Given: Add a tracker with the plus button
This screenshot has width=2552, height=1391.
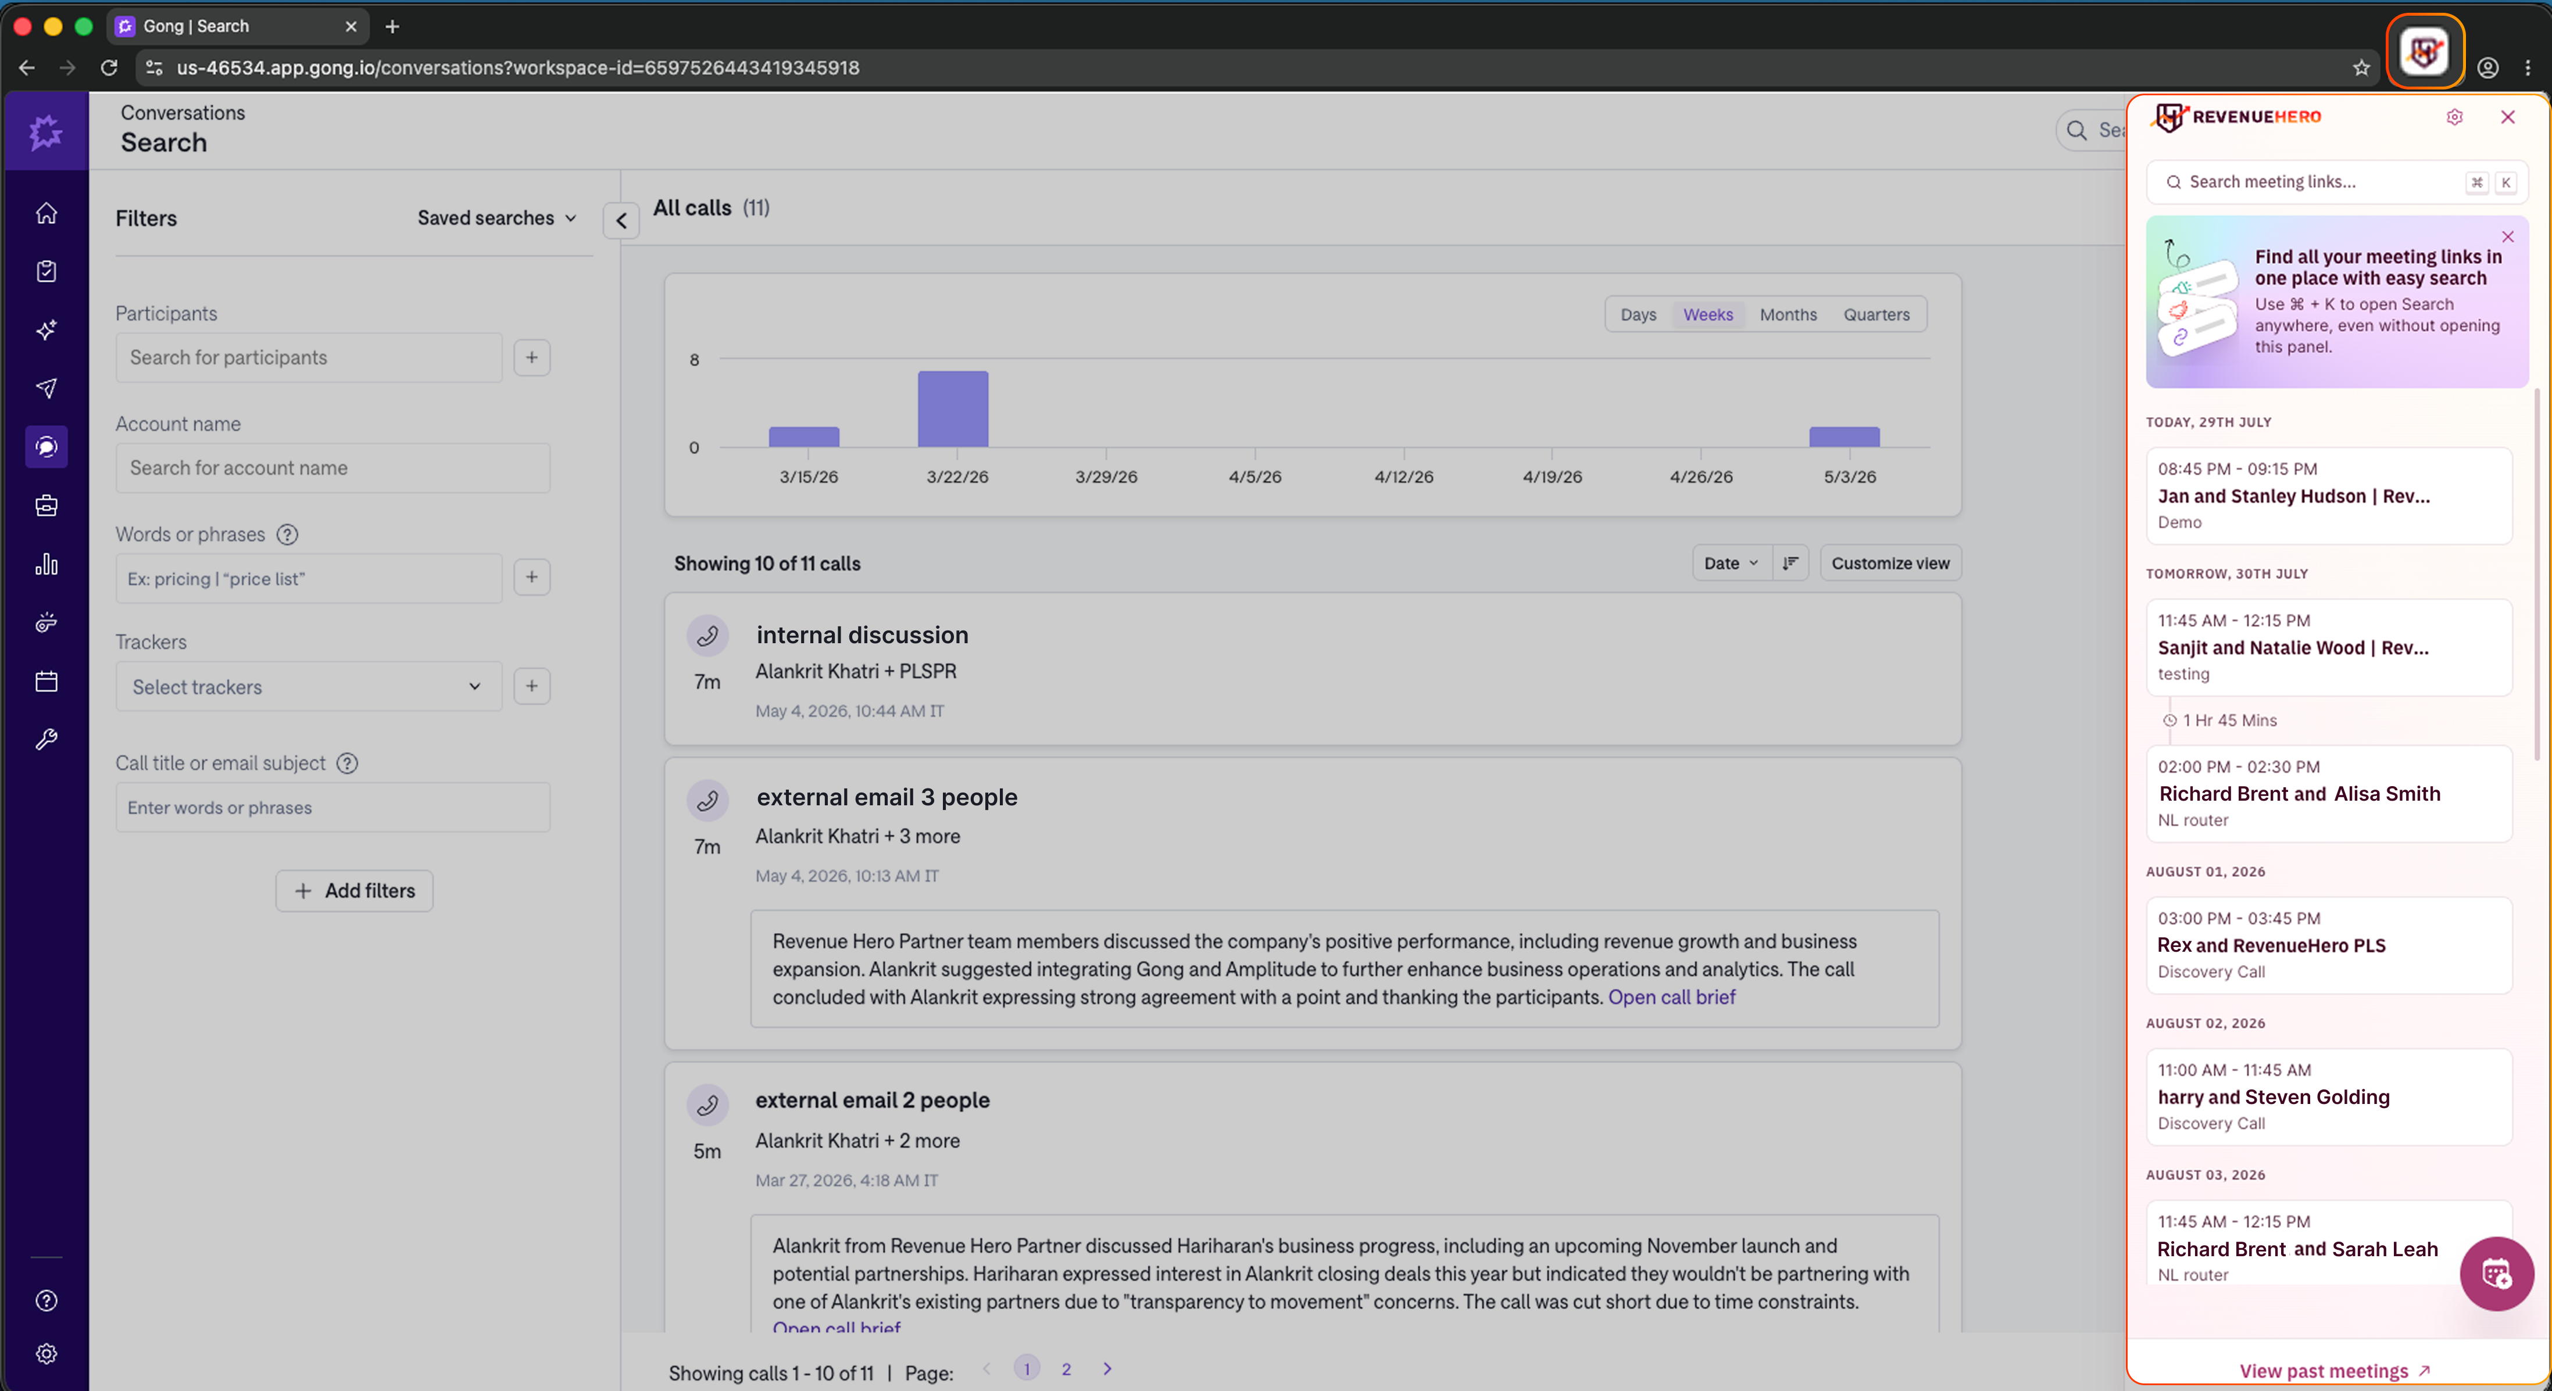Looking at the screenshot, I should click(x=532, y=686).
